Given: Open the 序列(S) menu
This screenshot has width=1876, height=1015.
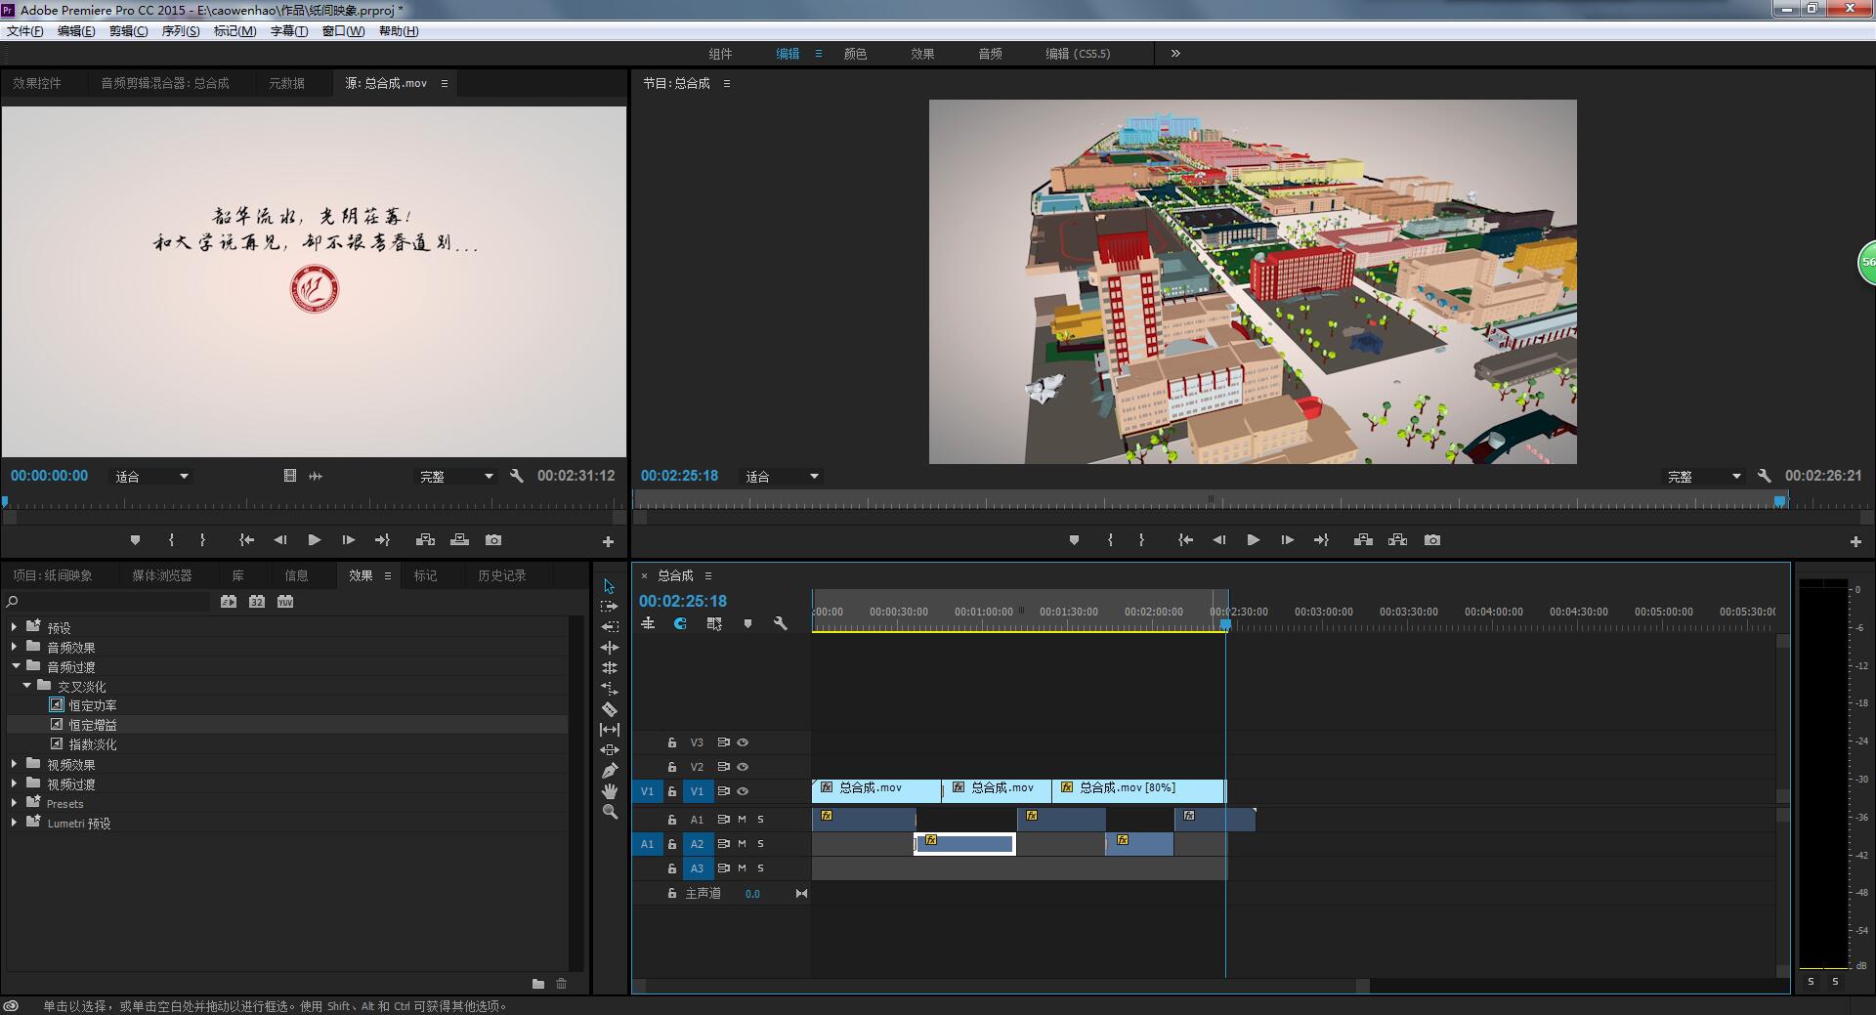Looking at the screenshot, I should click(180, 31).
